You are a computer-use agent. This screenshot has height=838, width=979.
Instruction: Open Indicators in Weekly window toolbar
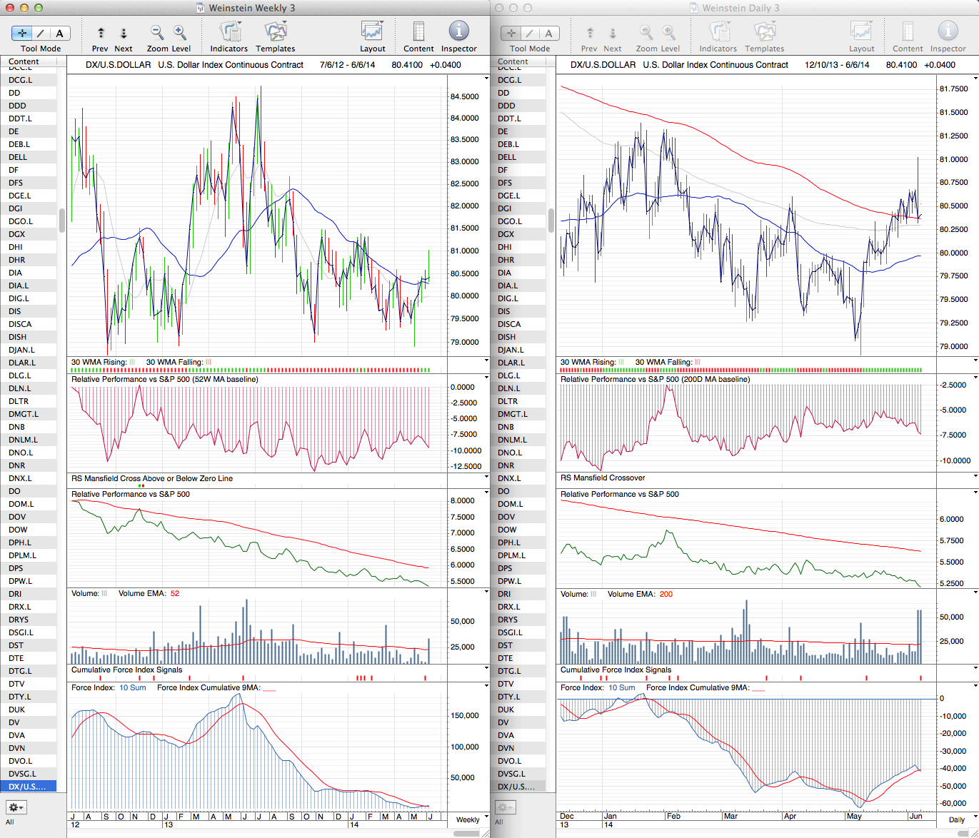(229, 33)
